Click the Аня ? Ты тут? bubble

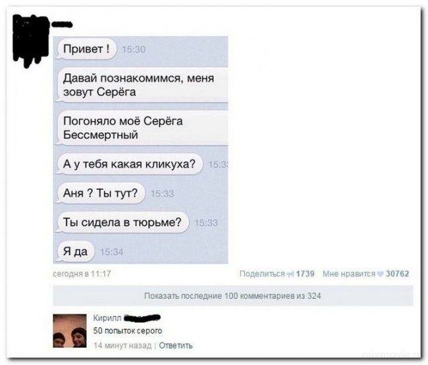pos(100,193)
